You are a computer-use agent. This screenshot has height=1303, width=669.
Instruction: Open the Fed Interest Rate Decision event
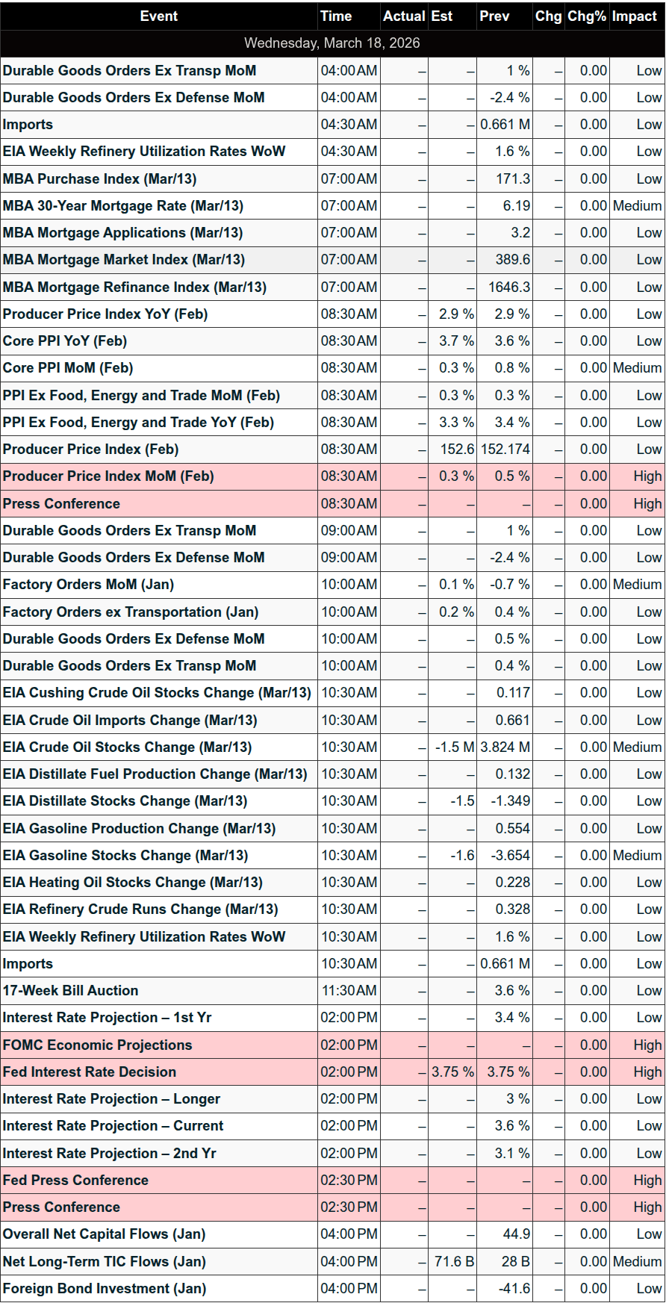90,1072
